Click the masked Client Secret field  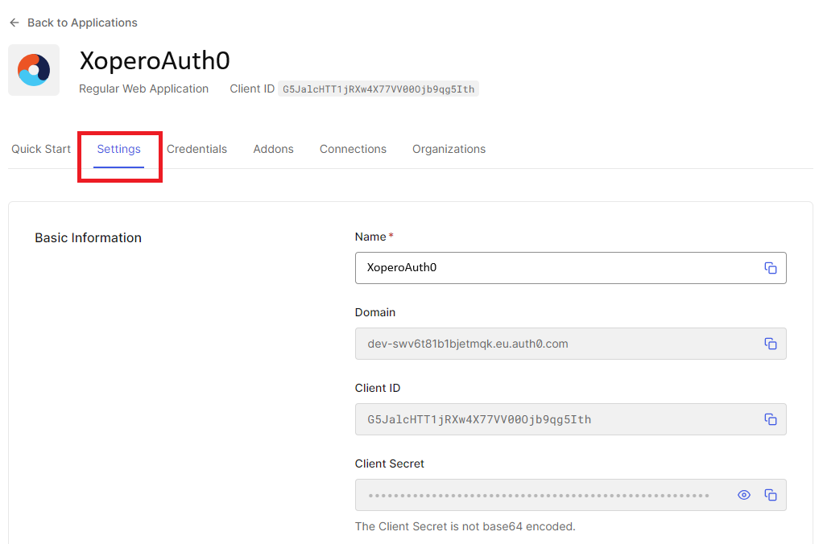click(540, 495)
